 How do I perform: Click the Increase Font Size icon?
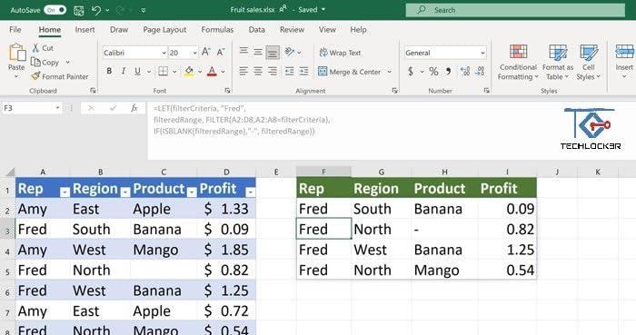point(206,53)
